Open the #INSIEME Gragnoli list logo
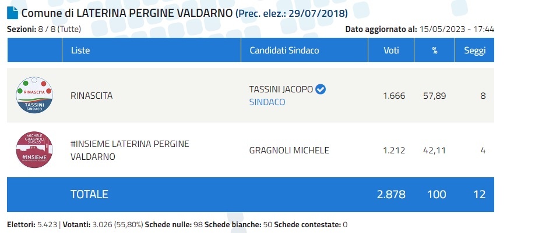This screenshot has height=233, width=542. point(34,149)
